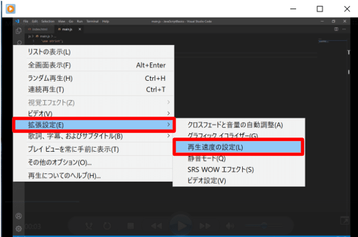Toggle プレイ ビューを常に手前に表示(T)
This screenshot has width=358, height=237.
coord(94,149)
